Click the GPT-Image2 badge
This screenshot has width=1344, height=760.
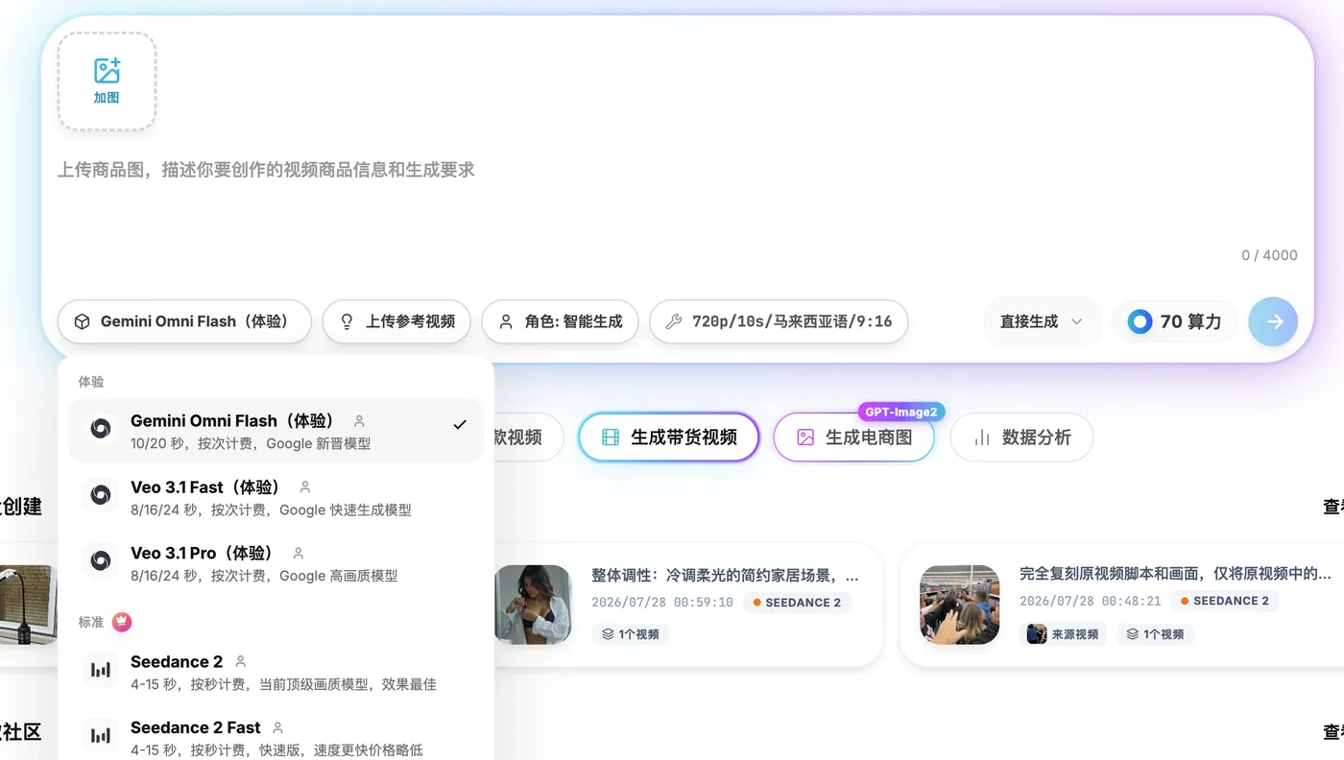tap(901, 412)
